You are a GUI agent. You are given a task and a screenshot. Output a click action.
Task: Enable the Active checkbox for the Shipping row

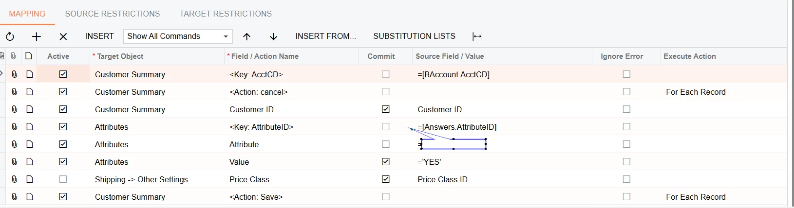tap(63, 179)
